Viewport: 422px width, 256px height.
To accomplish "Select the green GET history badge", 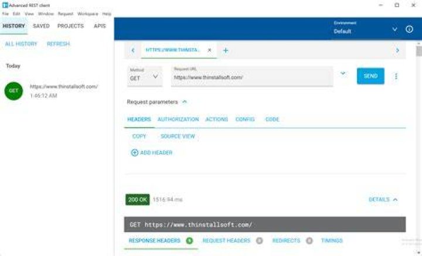I will pyautogui.click(x=13, y=91).
